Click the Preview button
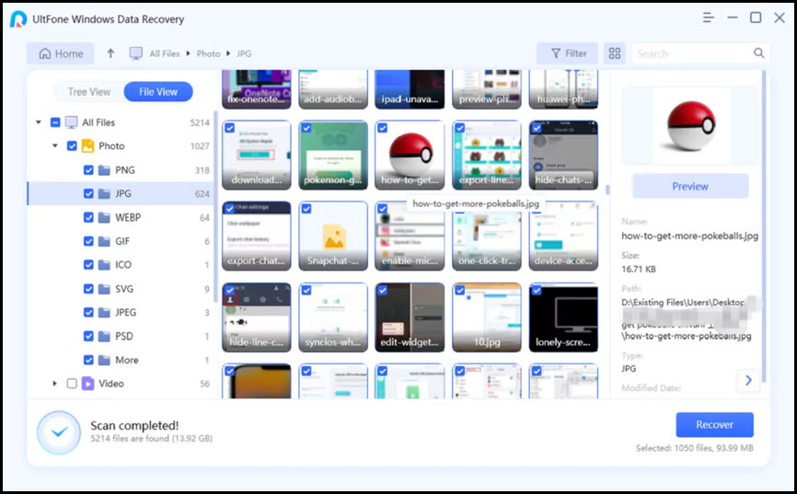Image resolution: width=797 pixels, height=494 pixels. pos(689,186)
